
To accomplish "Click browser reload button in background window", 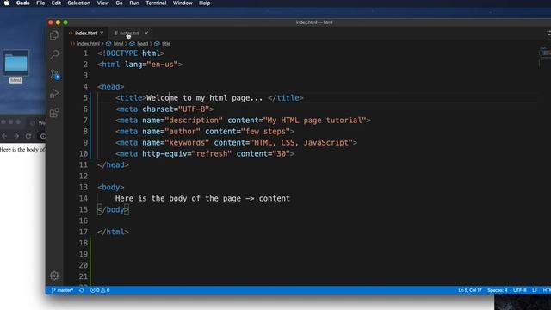I will [28, 136].
